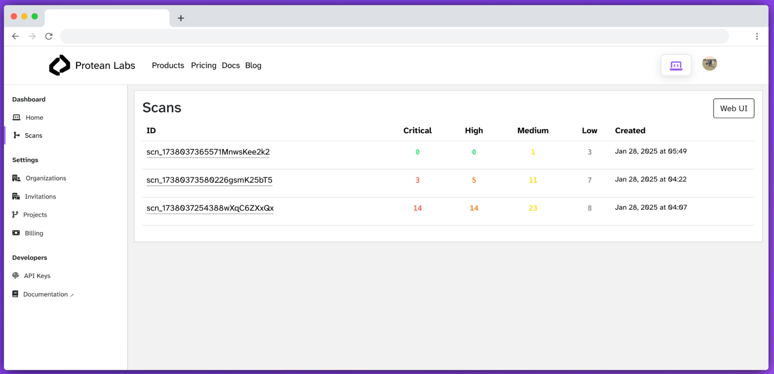Open a new browser tab with plus

(x=181, y=18)
